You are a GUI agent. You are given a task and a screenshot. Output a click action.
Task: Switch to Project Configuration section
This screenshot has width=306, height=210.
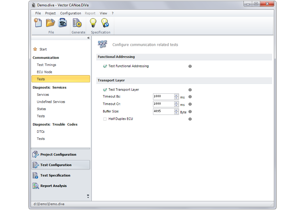(61, 154)
